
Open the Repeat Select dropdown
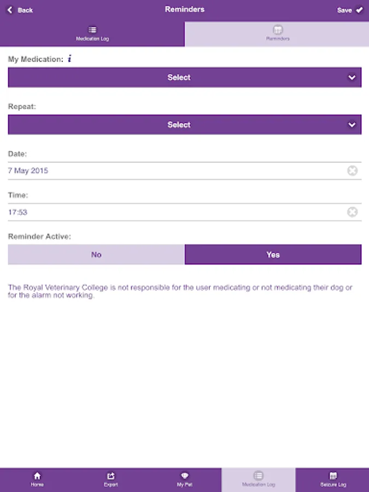(x=185, y=125)
